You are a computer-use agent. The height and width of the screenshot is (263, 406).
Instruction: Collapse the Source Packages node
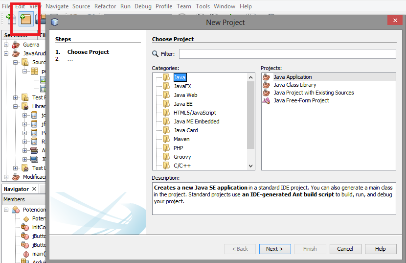point(15,62)
